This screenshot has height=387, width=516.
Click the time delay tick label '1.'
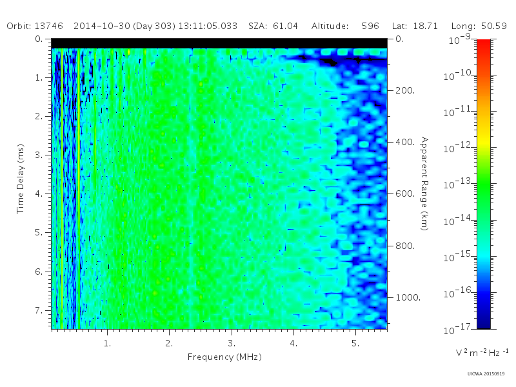click(39, 77)
